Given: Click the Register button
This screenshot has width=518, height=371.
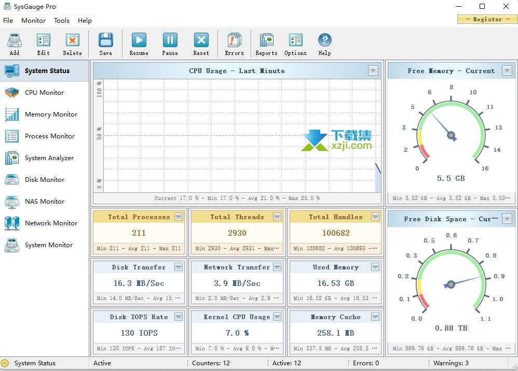Looking at the screenshot, I should tap(487, 19).
